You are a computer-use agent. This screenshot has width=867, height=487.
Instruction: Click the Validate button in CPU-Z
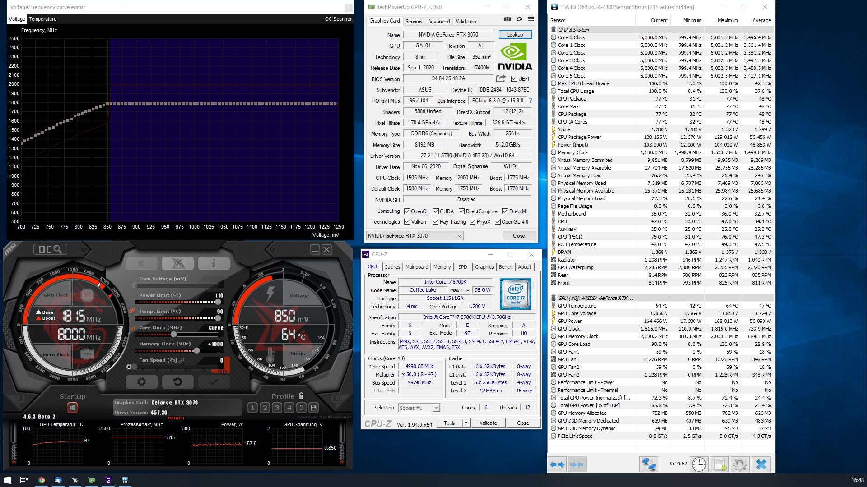(x=488, y=423)
